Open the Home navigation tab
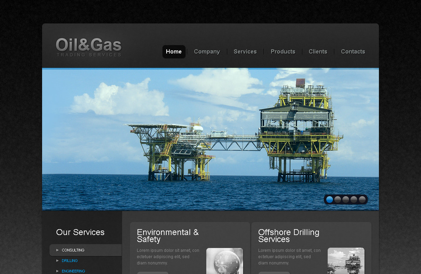The height and width of the screenshot is (274, 421). pos(174,51)
